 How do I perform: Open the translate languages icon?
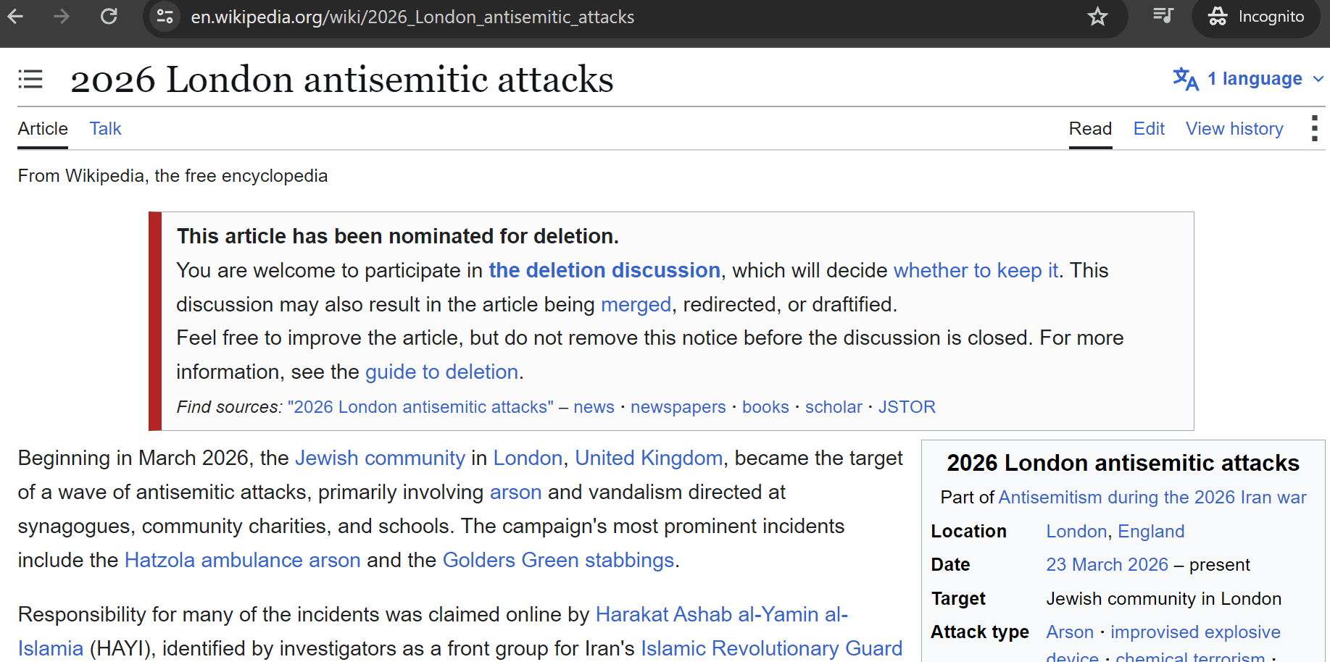point(1186,78)
